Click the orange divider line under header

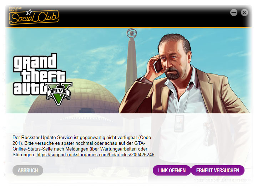[x=128, y=27]
